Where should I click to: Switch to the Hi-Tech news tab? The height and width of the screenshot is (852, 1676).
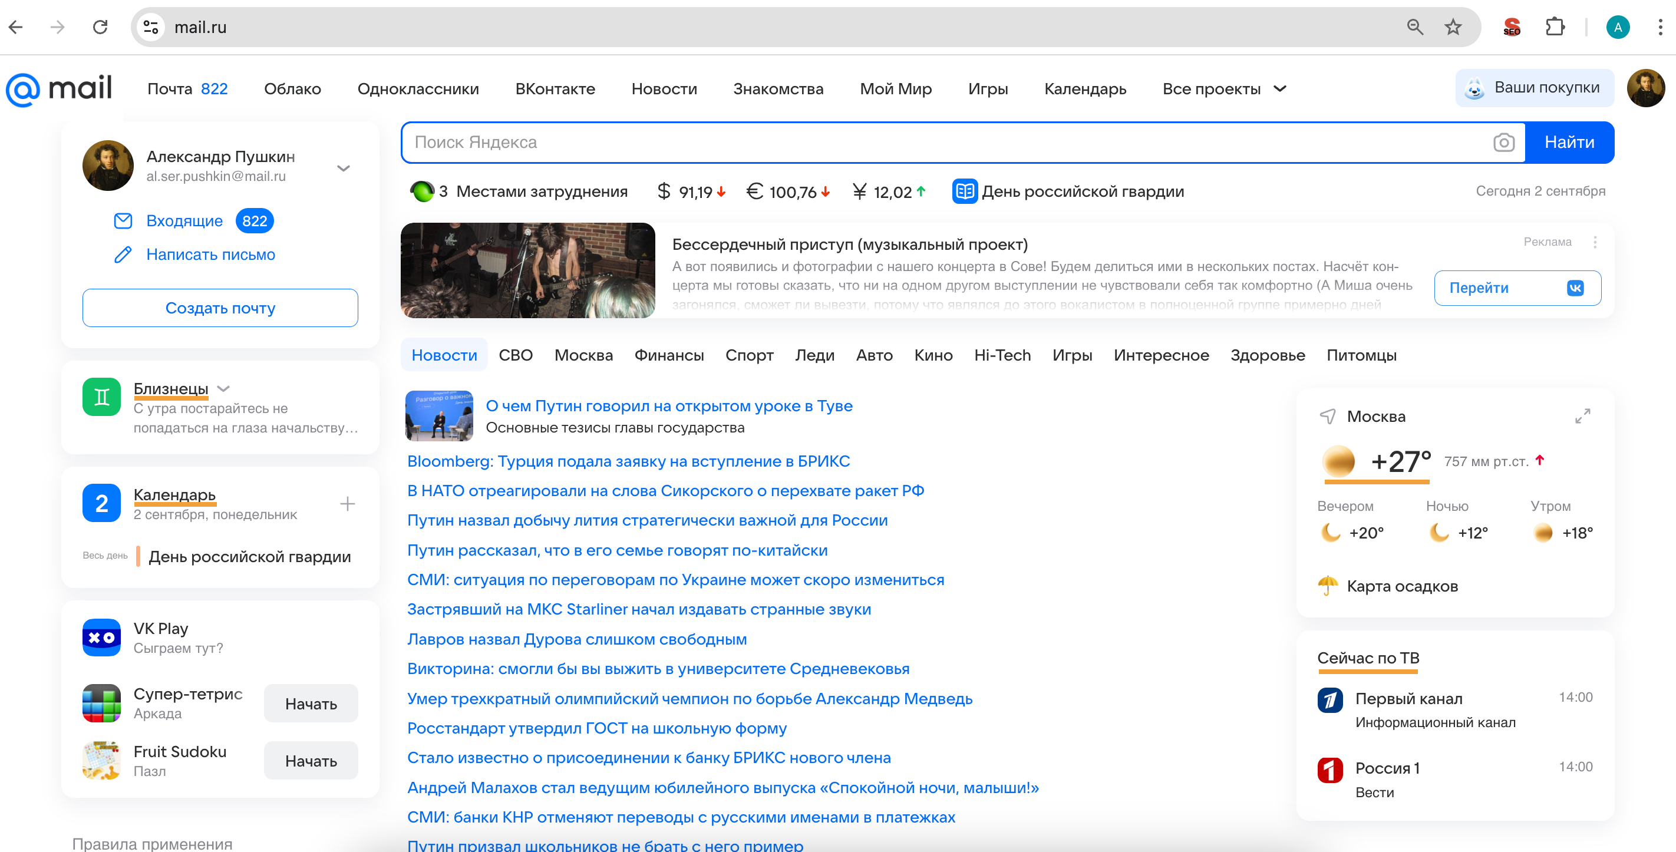(1002, 355)
